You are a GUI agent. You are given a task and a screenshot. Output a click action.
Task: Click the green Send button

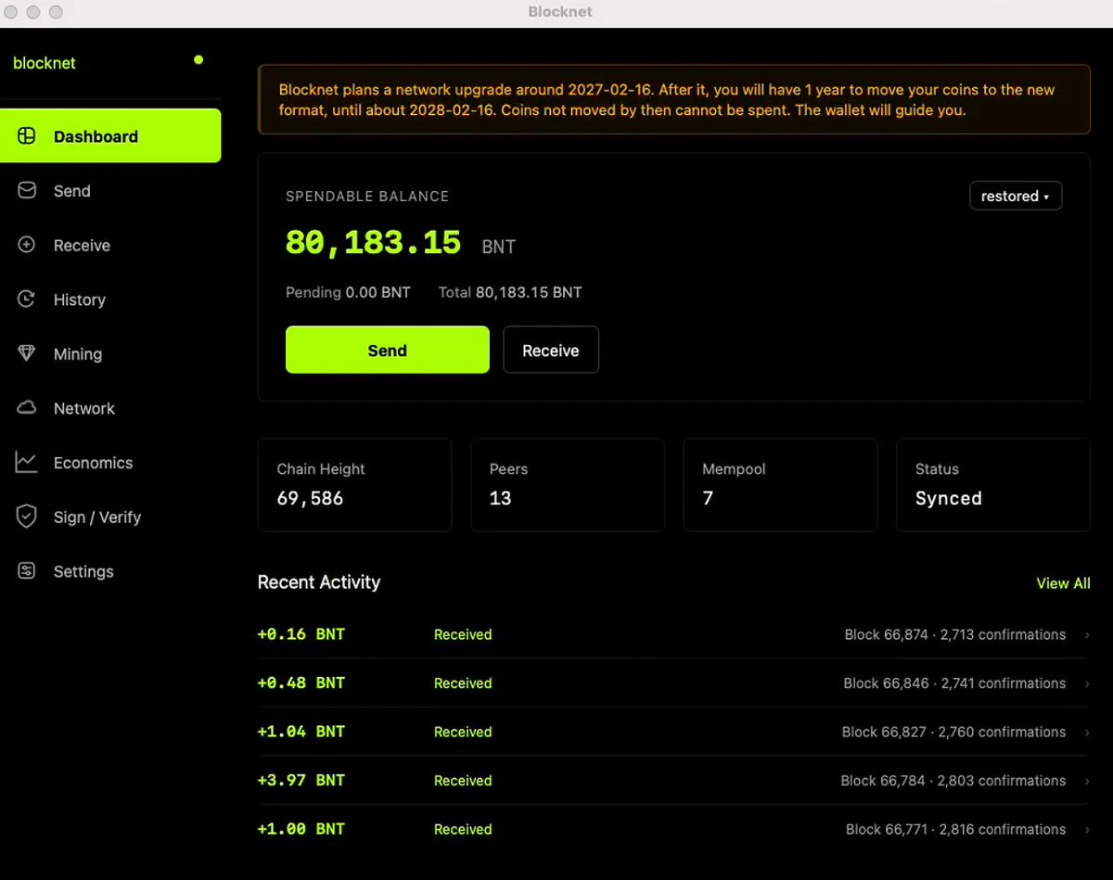[x=387, y=350]
